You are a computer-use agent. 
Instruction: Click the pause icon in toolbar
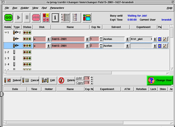click(x=27, y=17)
